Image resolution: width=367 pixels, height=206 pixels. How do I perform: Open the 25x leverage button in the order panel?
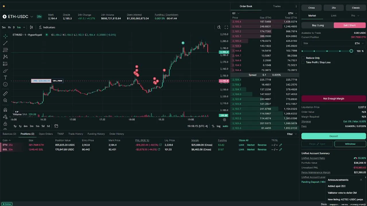point(334,8)
